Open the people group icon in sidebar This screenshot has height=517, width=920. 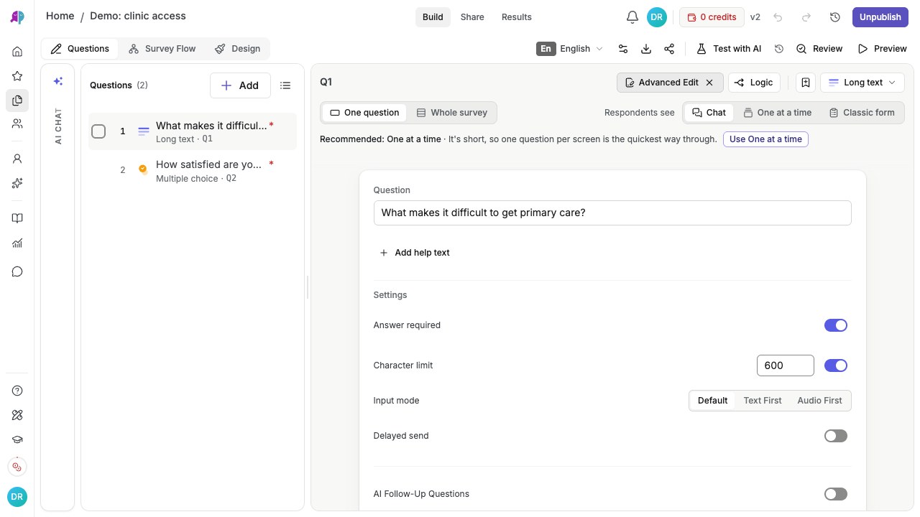click(17, 124)
